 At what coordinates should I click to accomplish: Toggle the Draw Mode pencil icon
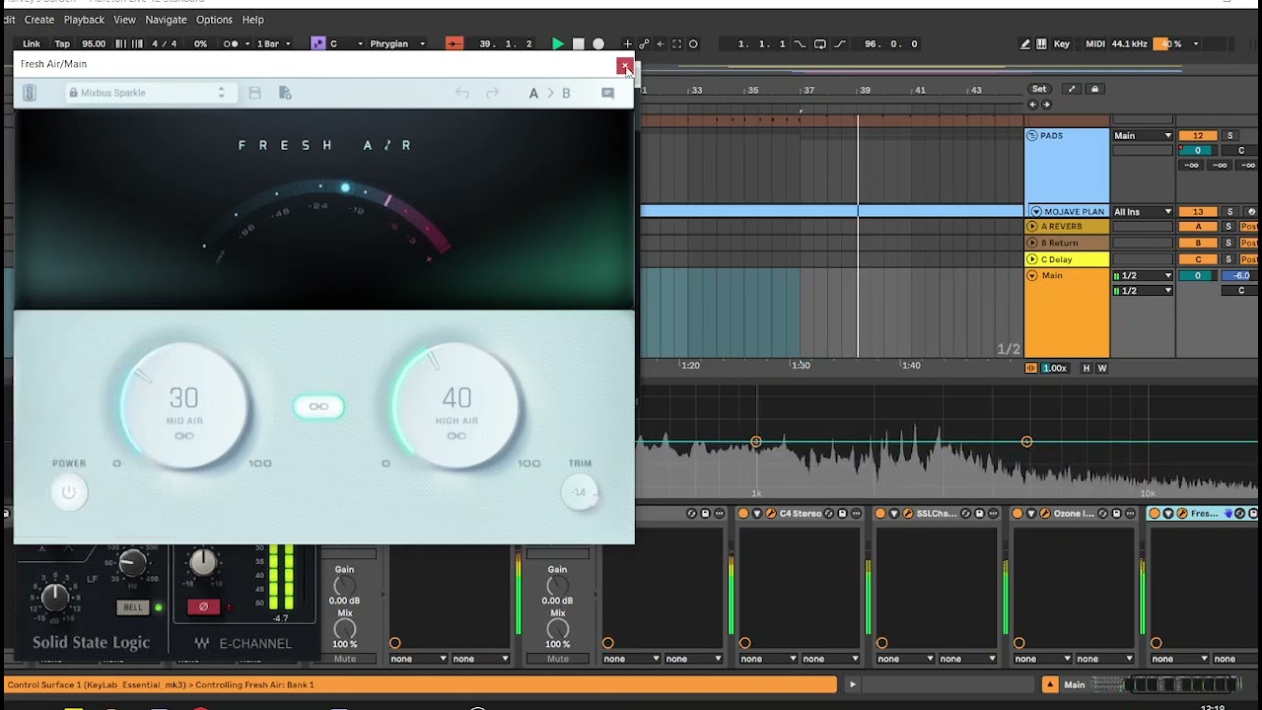pyautogui.click(x=1025, y=43)
